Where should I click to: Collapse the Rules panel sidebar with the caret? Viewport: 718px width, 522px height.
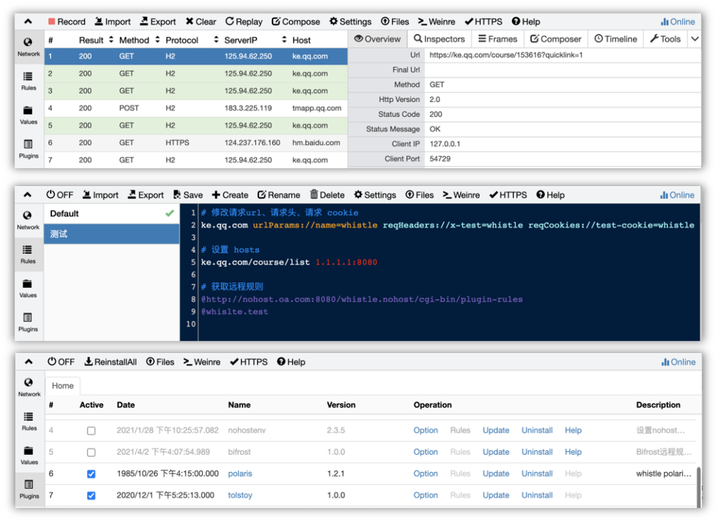pos(27,195)
